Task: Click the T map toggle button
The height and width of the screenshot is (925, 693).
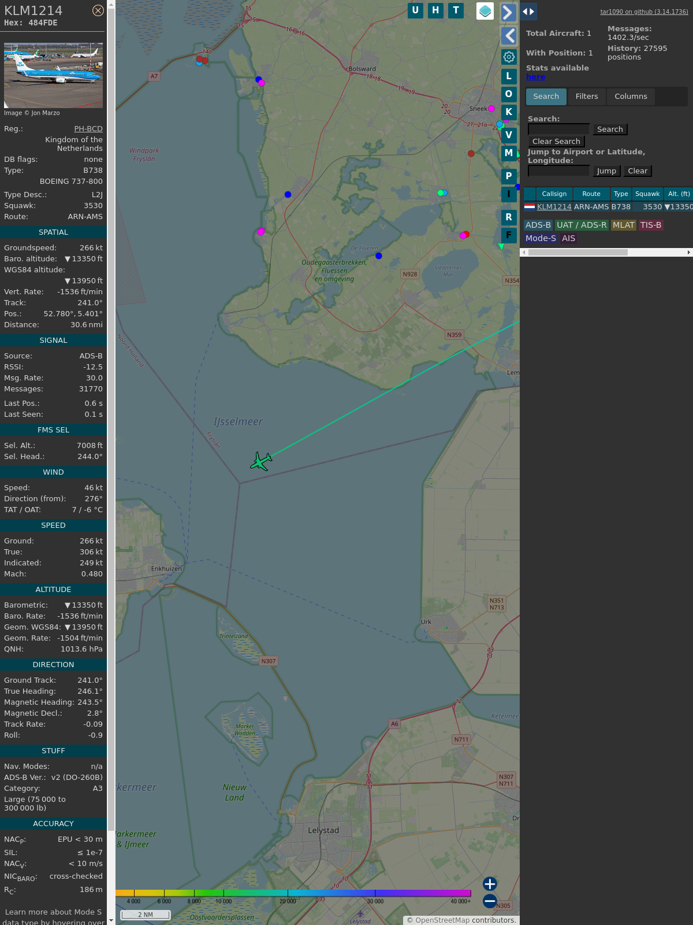Action: [x=456, y=10]
